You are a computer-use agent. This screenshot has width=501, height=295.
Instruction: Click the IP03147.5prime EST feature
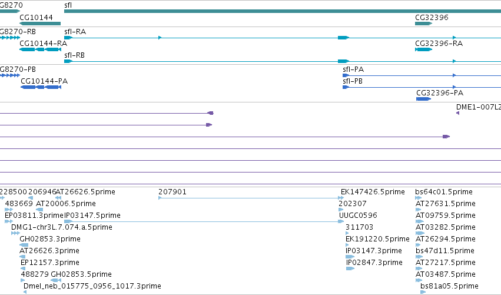[204, 221]
